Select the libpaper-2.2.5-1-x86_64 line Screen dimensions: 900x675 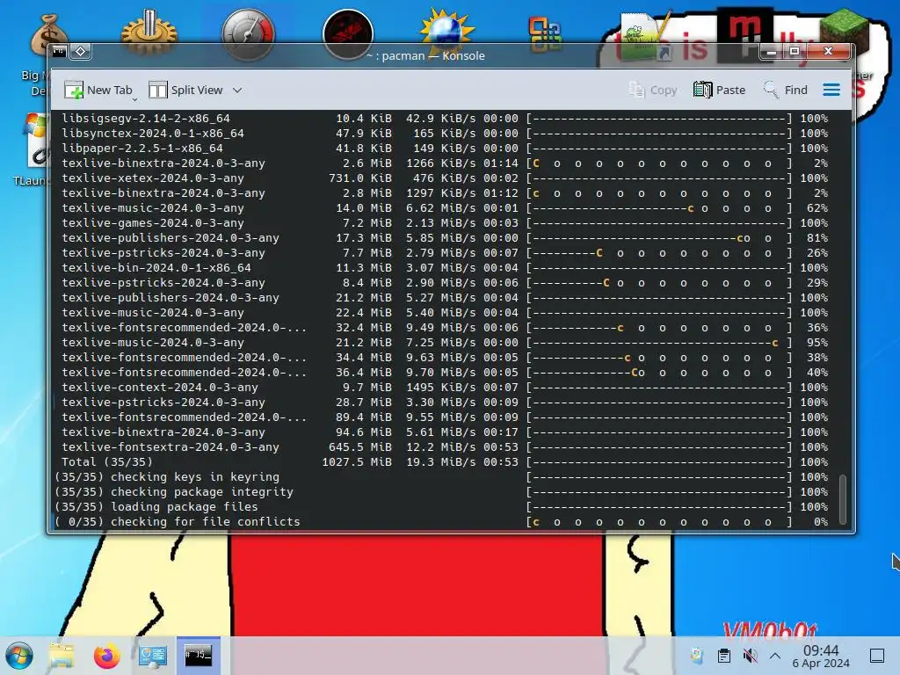coord(445,148)
